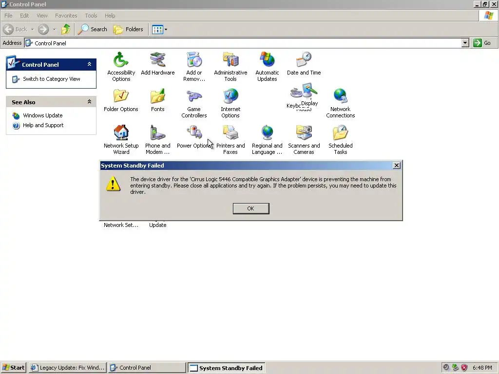Open the Favorites menu
Viewport: 499px width, 374px height.
(x=66, y=16)
